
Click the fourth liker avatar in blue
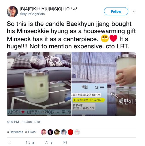(x=64, y=132)
